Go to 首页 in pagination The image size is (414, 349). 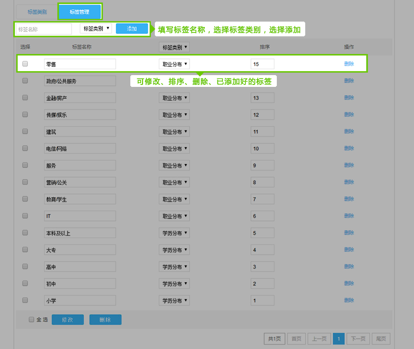click(296, 339)
